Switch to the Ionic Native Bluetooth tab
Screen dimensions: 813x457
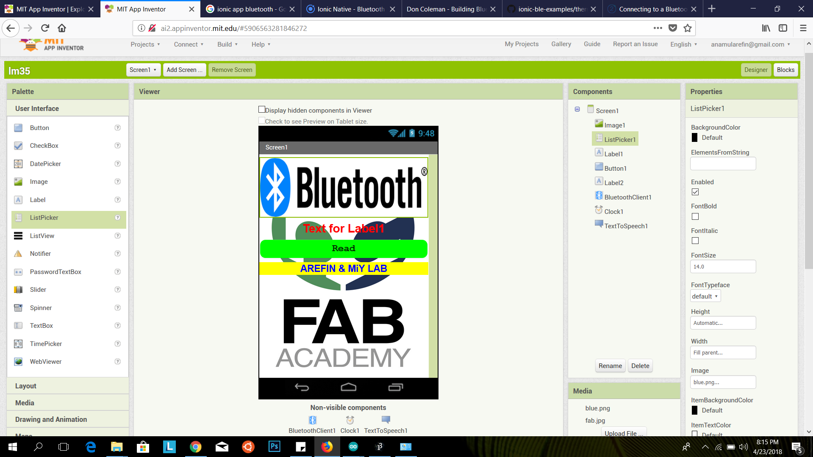pyautogui.click(x=351, y=9)
